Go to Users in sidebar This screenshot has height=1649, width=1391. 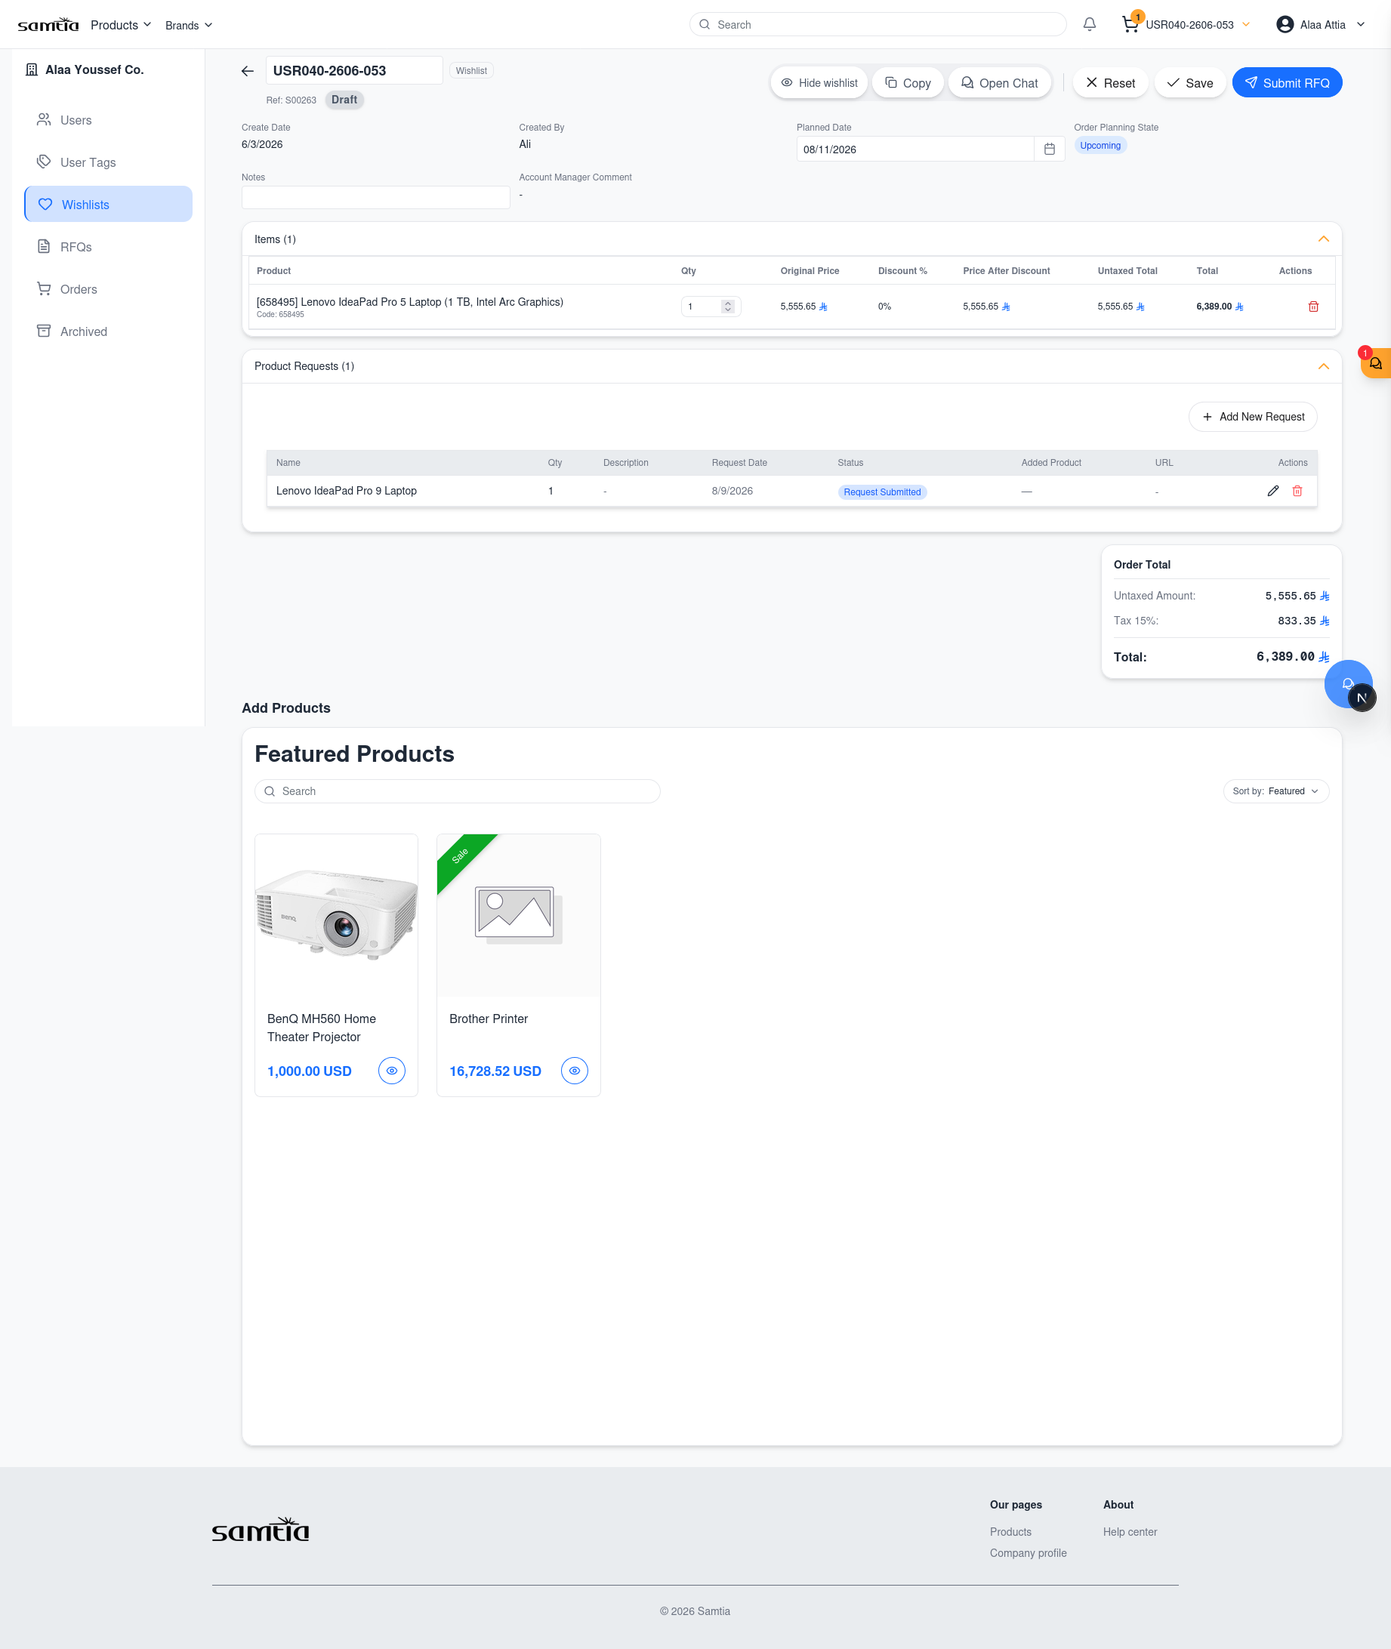point(109,120)
